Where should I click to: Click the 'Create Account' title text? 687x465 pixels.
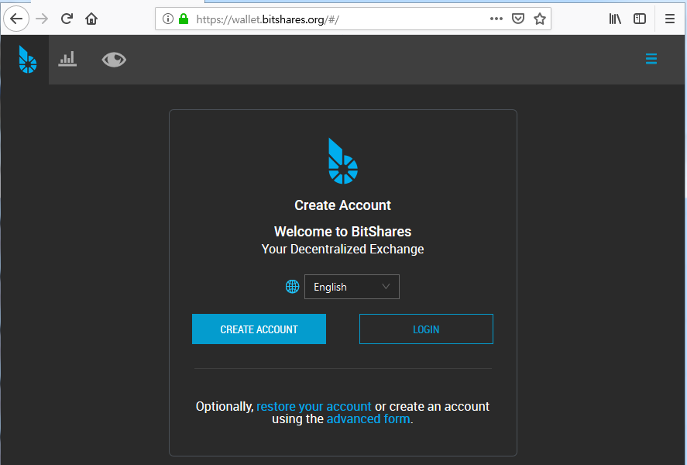pos(342,205)
